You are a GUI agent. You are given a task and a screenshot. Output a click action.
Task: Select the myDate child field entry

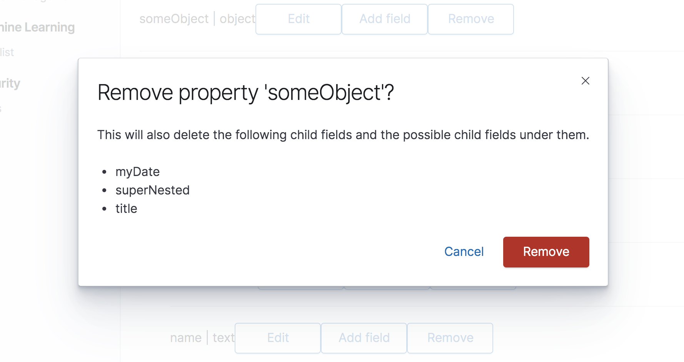(x=137, y=172)
